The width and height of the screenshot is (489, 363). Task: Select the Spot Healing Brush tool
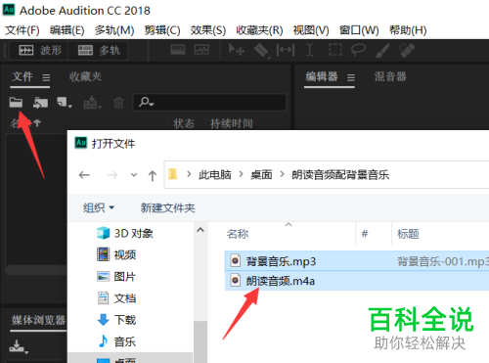(x=407, y=50)
